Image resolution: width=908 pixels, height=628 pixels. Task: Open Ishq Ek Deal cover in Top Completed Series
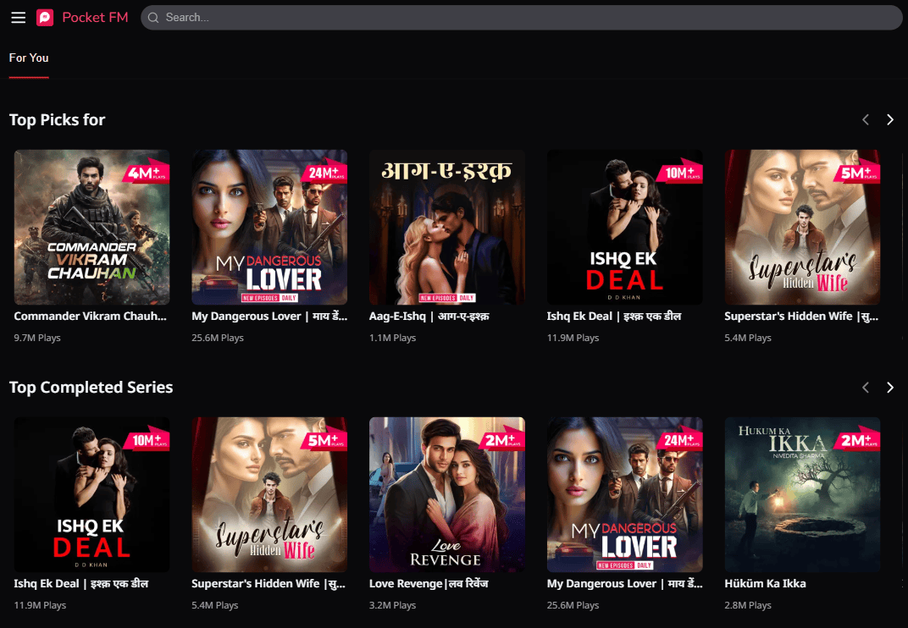tap(91, 495)
